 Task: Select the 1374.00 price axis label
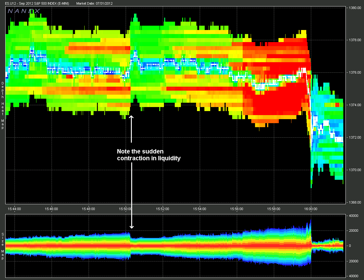[355, 105]
